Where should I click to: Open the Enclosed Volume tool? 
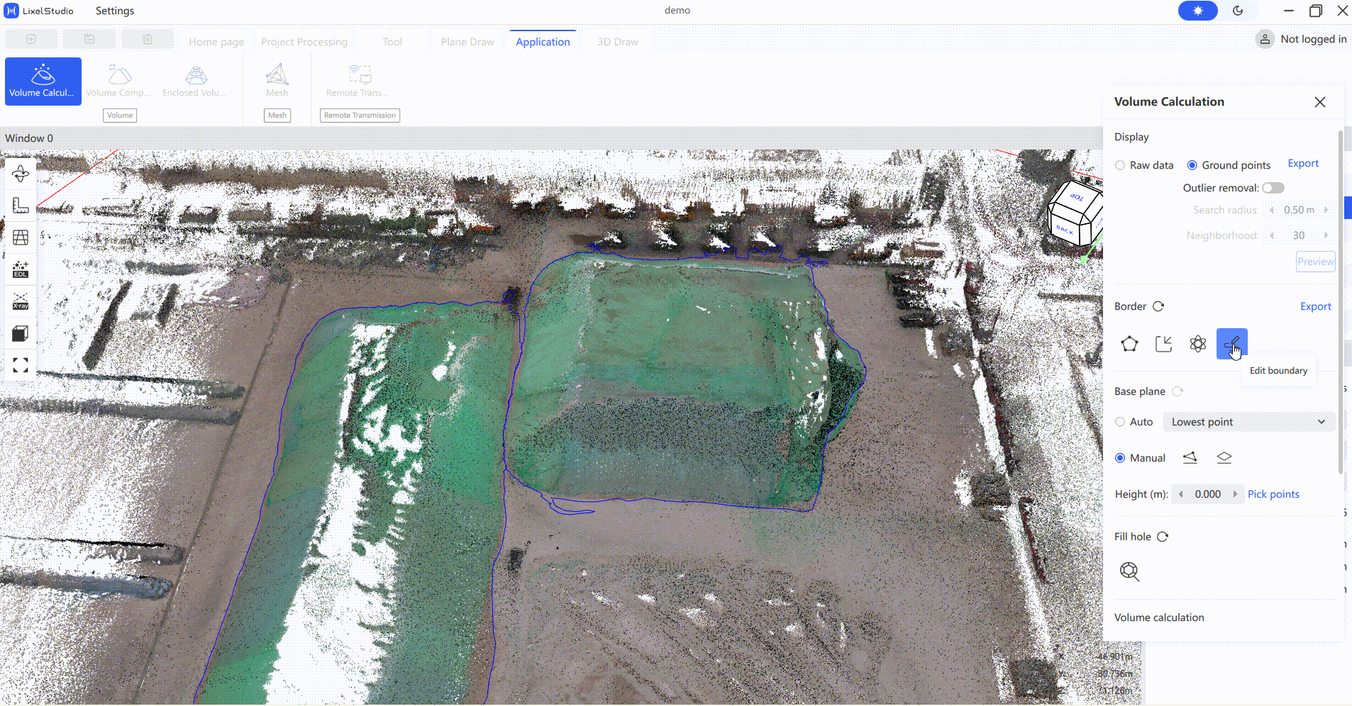195,82
